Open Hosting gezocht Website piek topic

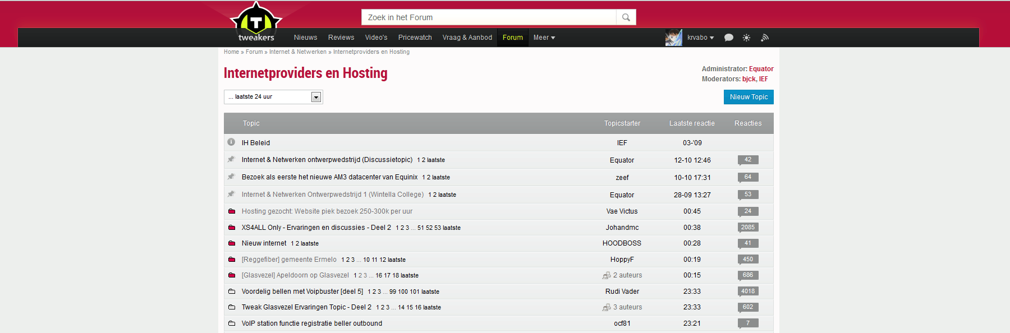(x=327, y=211)
